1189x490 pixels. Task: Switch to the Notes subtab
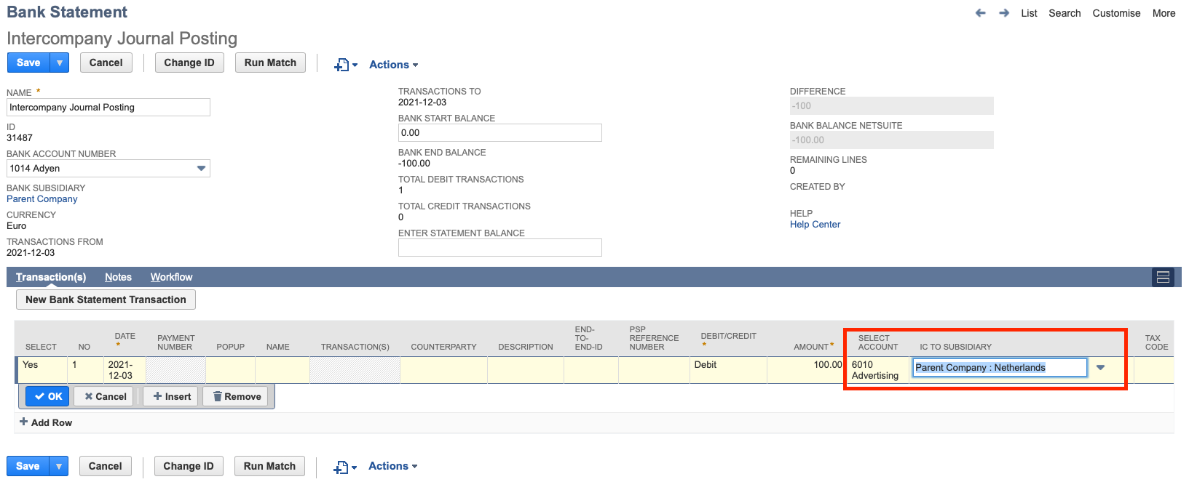118,277
